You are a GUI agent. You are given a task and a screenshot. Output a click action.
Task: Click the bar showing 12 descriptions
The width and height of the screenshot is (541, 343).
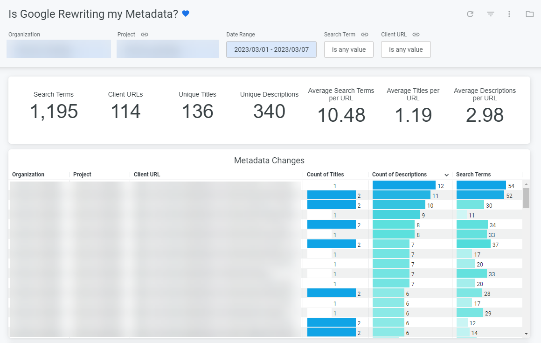pos(404,186)
